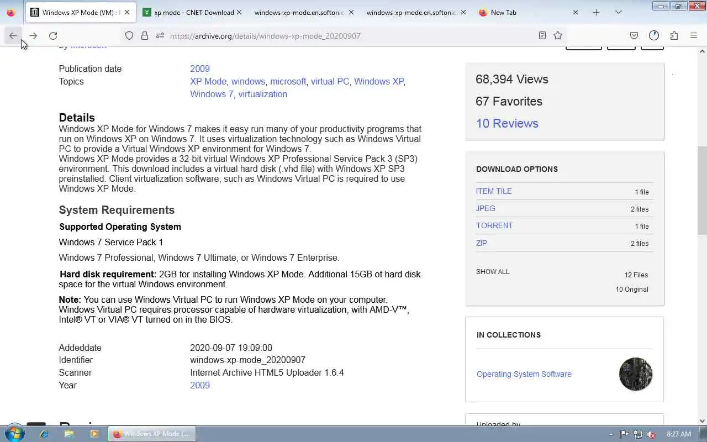The width and height of the screenshot is (707, 442).
Task: Go forward using the browser forward arrow
Action: (x=33, y=35)
